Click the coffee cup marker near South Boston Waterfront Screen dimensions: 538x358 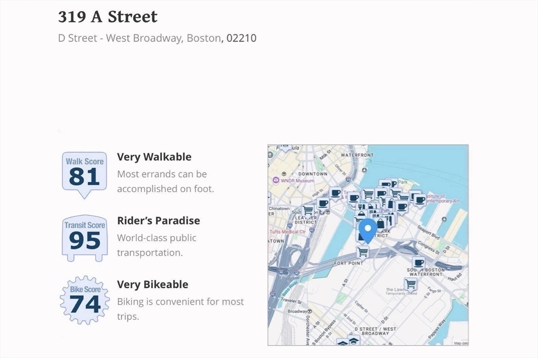coord(418,263)
